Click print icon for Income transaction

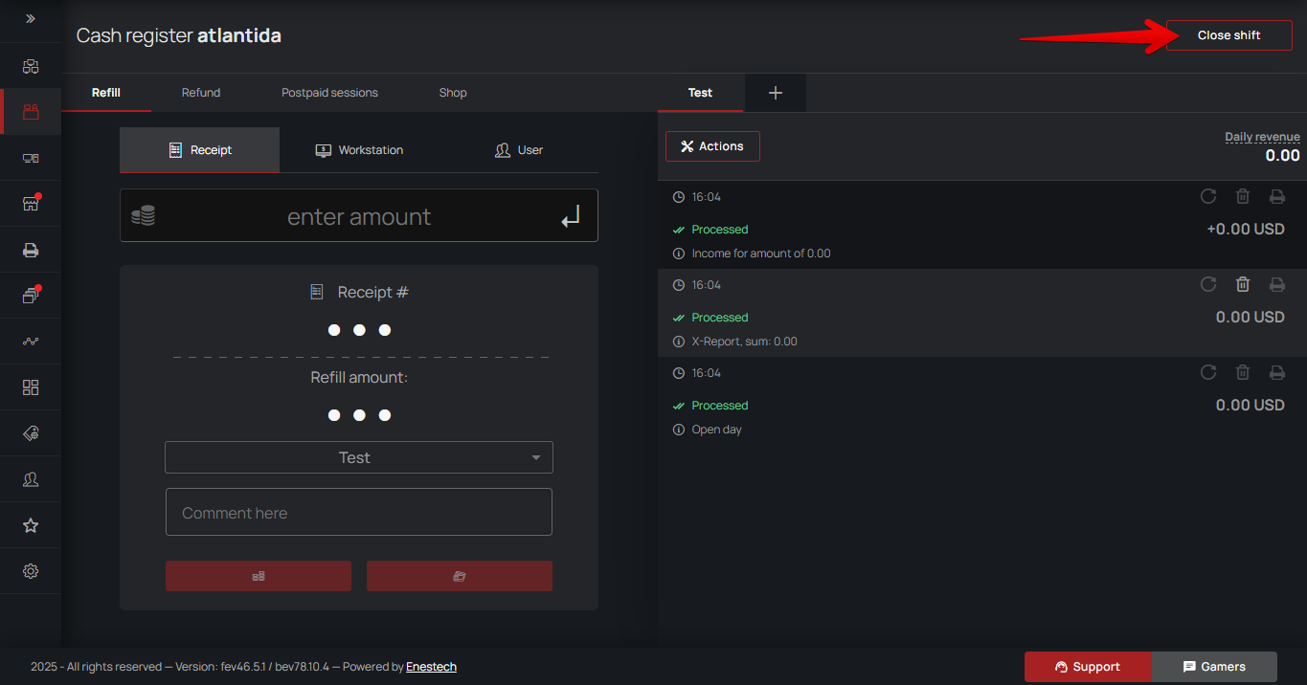(x=1276, y=196)
